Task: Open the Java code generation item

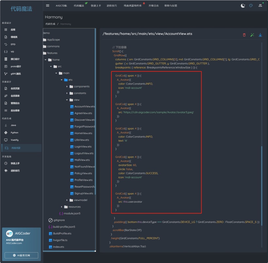Action: [13, 125]
